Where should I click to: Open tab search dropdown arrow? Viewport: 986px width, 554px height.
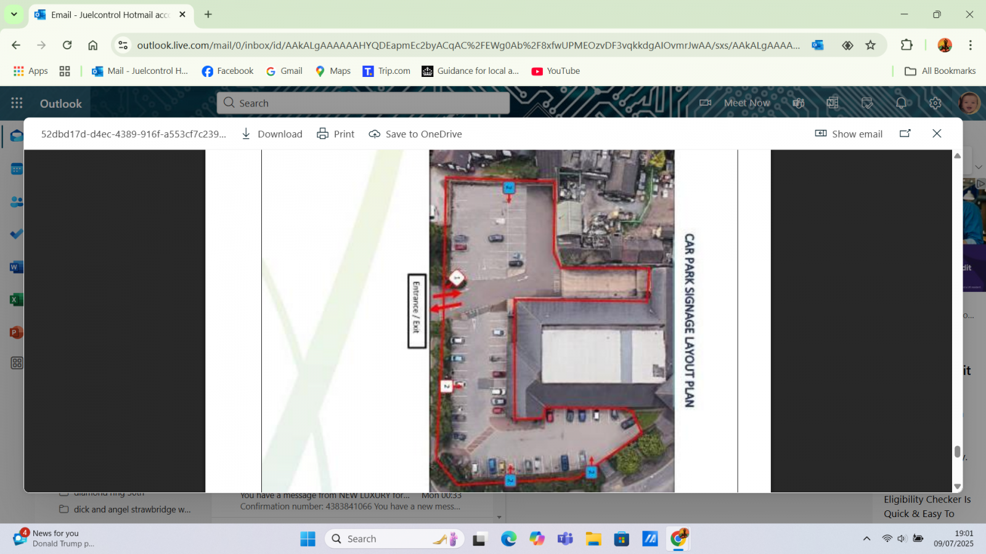(14, 14)
